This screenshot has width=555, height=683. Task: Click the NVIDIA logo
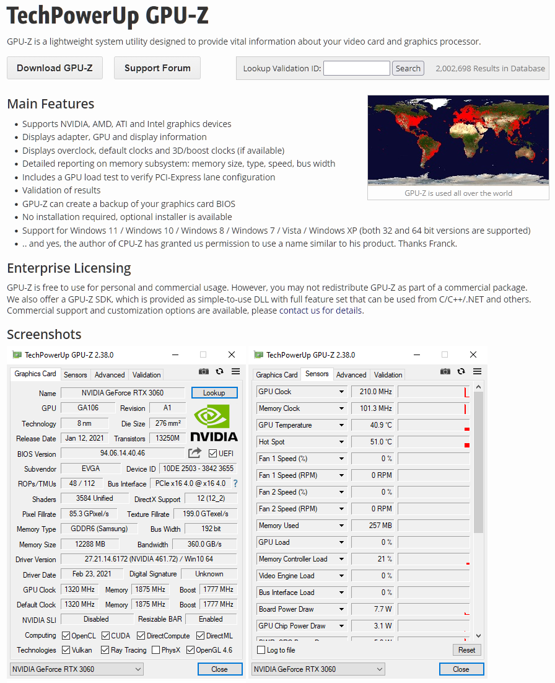(x=214, y=423)
